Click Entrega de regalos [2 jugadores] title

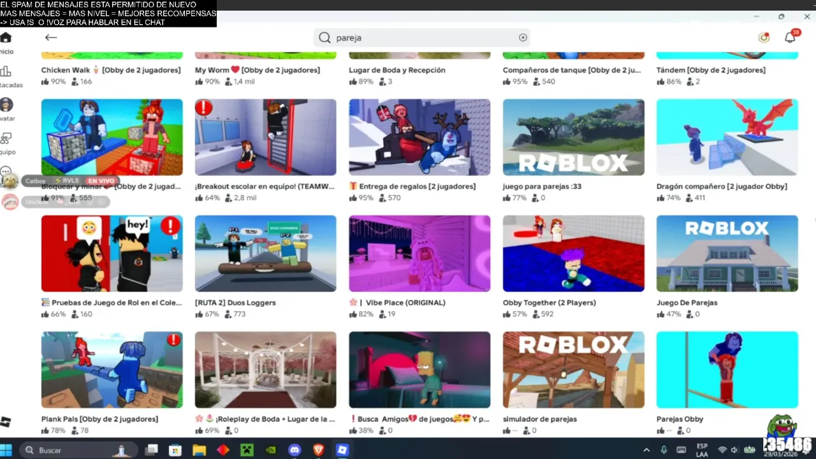coord(412,186)
